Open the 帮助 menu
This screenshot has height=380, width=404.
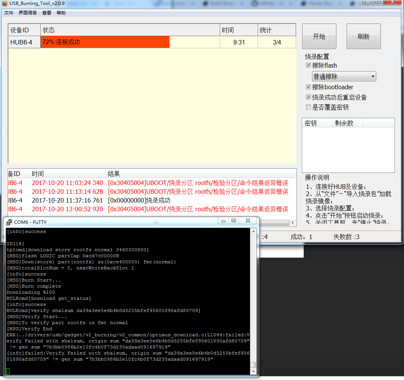click(x=61, y=13)
